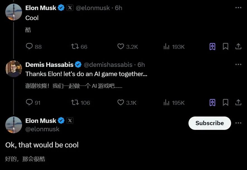View analytics of the 193K views tweet
247x170 pixels.
166,47
